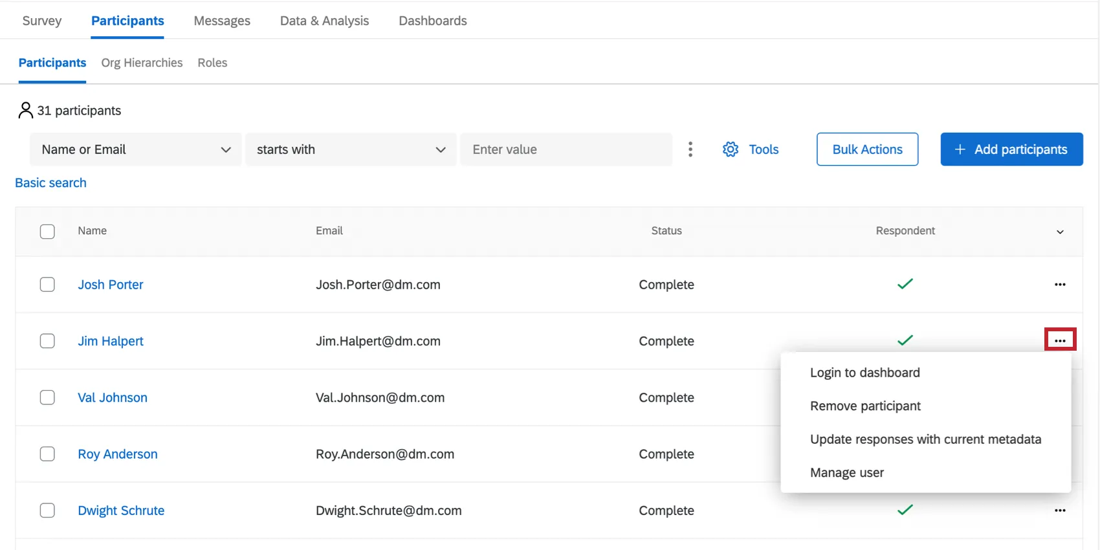The image size is (1100, 550).
Task: Click the Basic search link
Action: pos(50,183)
